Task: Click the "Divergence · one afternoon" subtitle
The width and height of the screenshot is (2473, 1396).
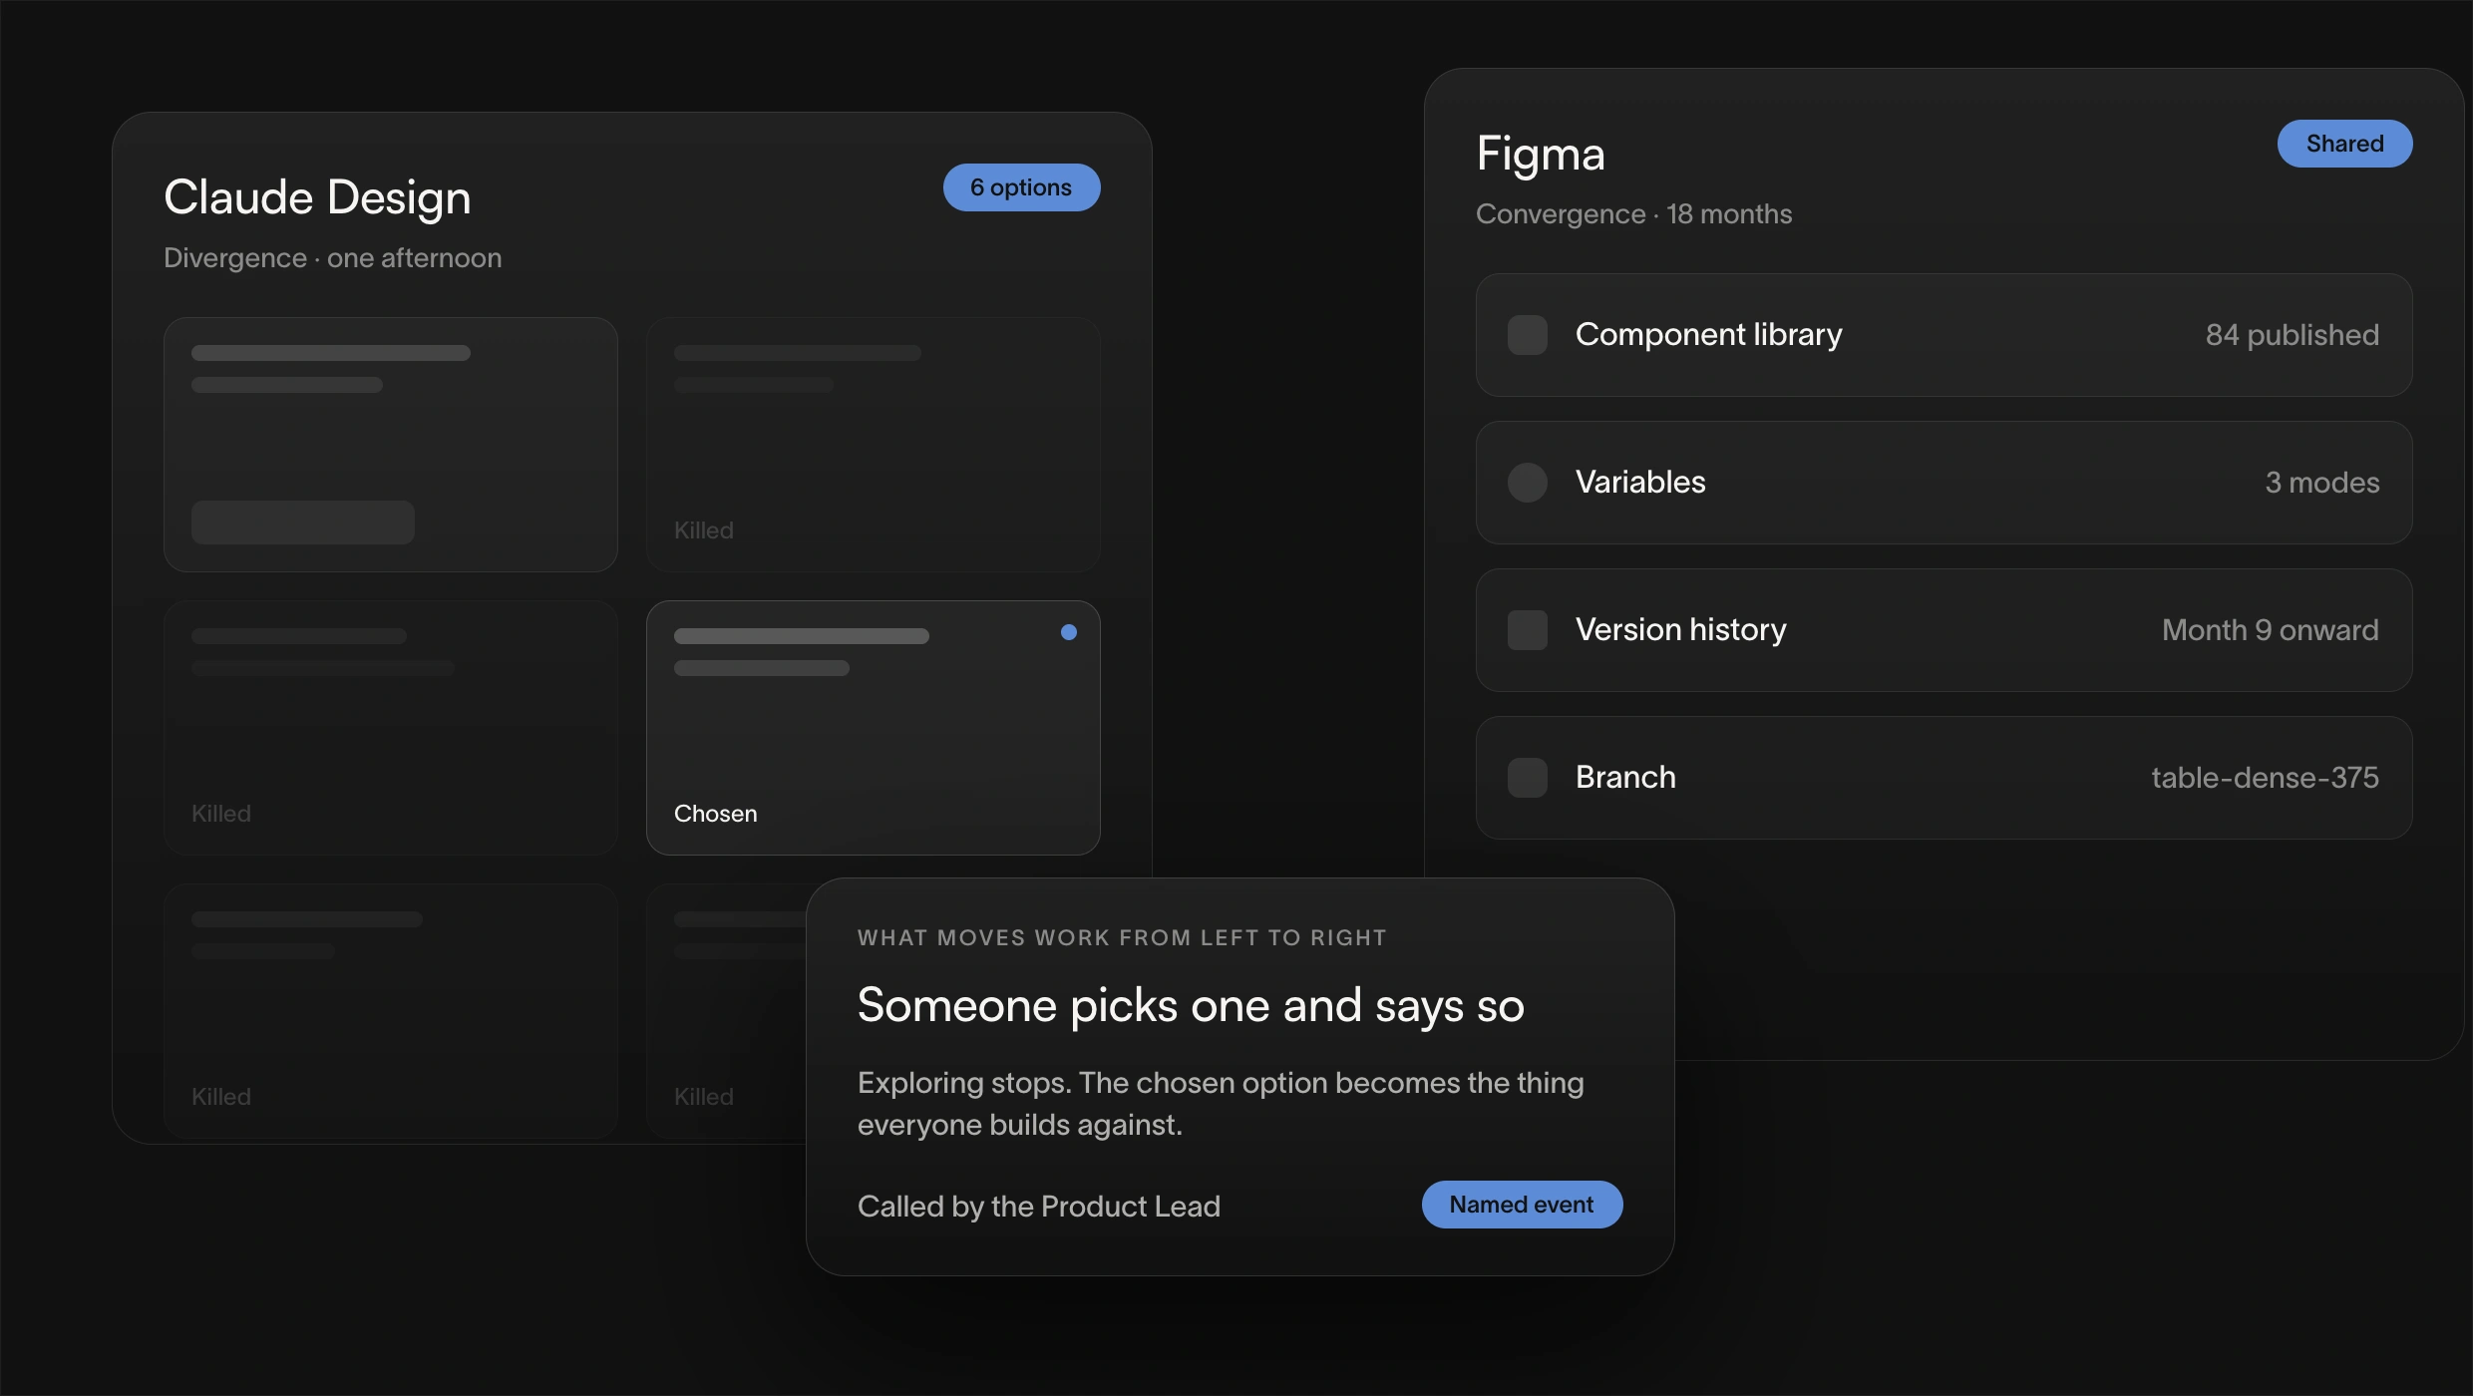Action: click(x=333, y=258)
